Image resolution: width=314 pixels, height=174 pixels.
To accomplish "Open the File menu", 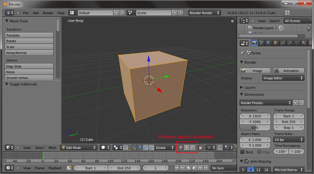I will click(x=26, y=13).
